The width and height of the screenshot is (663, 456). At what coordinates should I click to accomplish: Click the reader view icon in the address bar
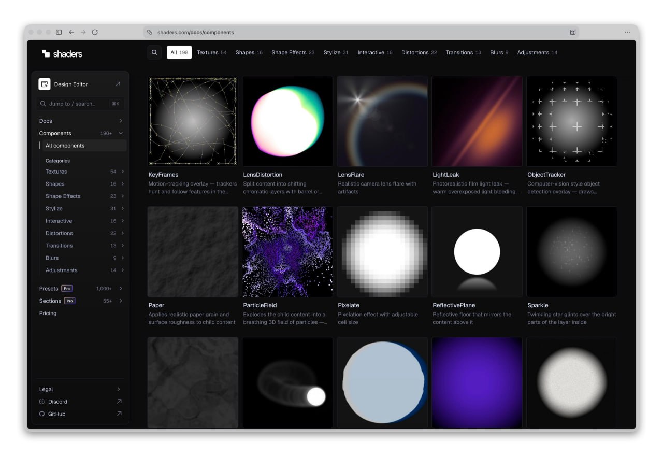point(573,32)
